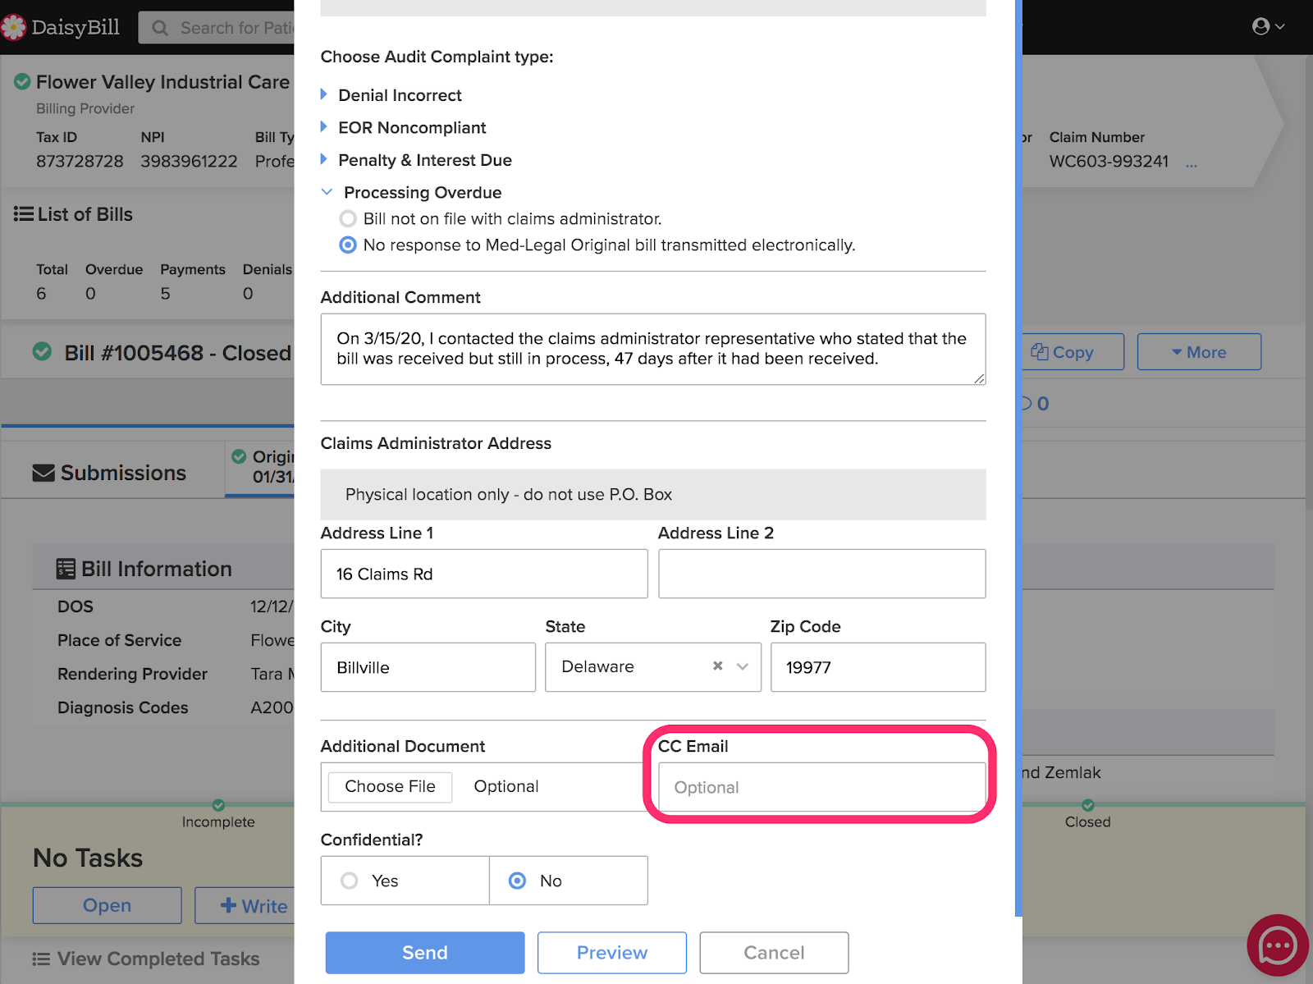Click the Closed status checkmark marker
The image size is (1313, 984).
point(1088,805)
